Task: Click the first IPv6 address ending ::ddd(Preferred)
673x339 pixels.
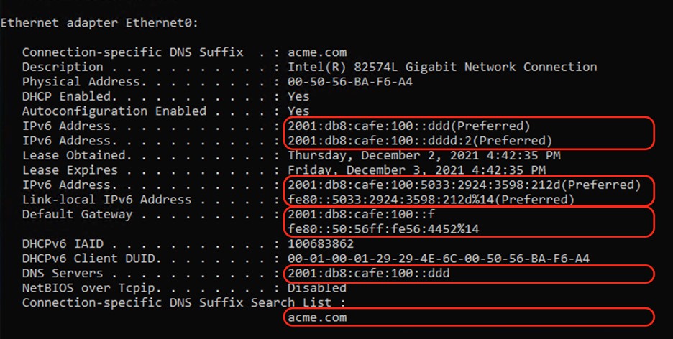Action: coord(408,126)
